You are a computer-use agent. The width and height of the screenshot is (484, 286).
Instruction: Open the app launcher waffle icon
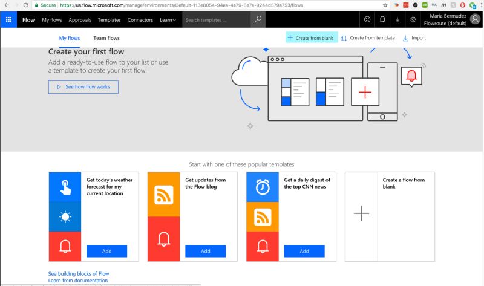coord(8,20)
